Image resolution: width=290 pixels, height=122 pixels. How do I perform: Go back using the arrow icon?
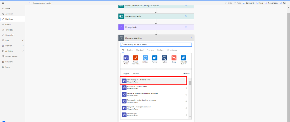[x=30, y=3]
